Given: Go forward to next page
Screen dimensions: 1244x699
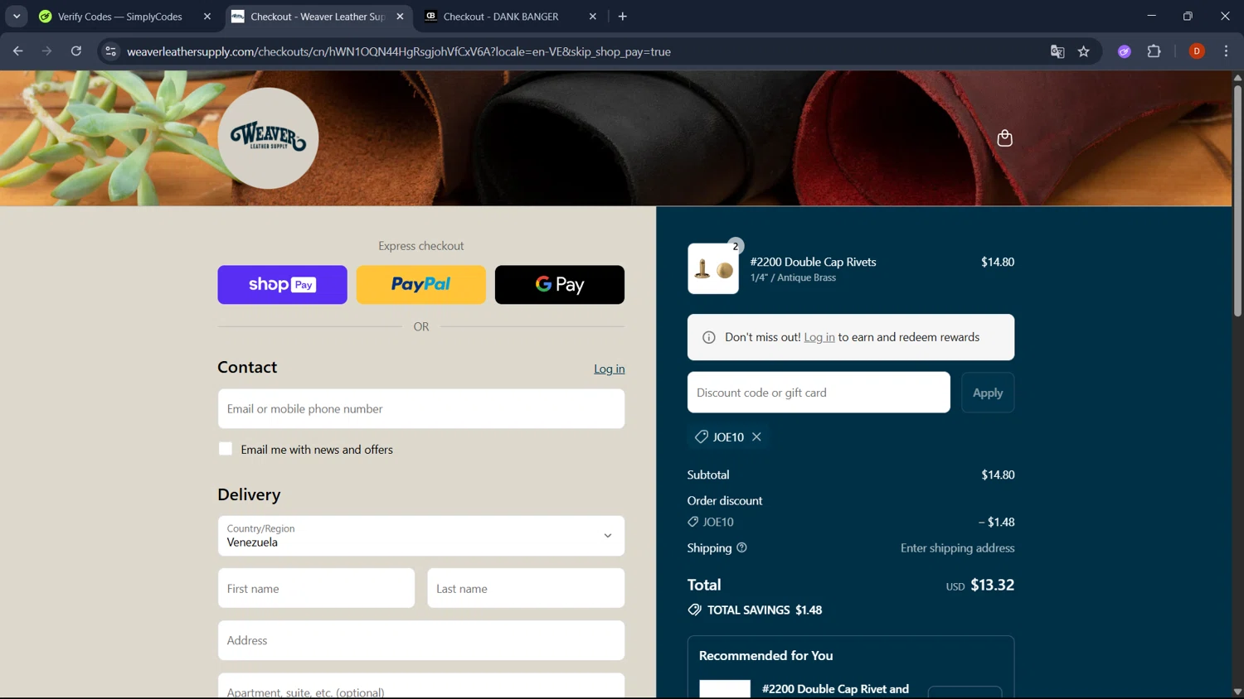Looking at the screenshot, I should (47, 51).
